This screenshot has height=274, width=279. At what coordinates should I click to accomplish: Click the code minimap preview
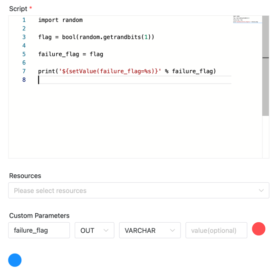point(247,19)
